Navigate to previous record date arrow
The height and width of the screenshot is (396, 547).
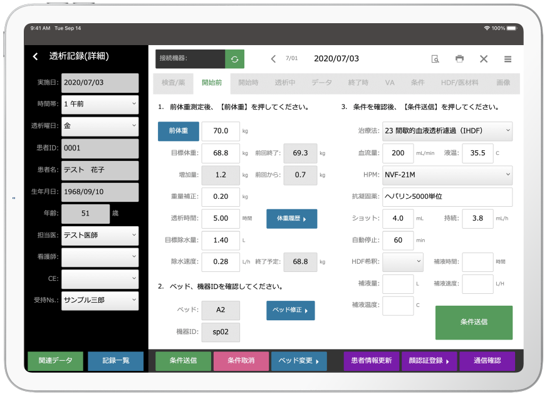[x=273, y=59]
